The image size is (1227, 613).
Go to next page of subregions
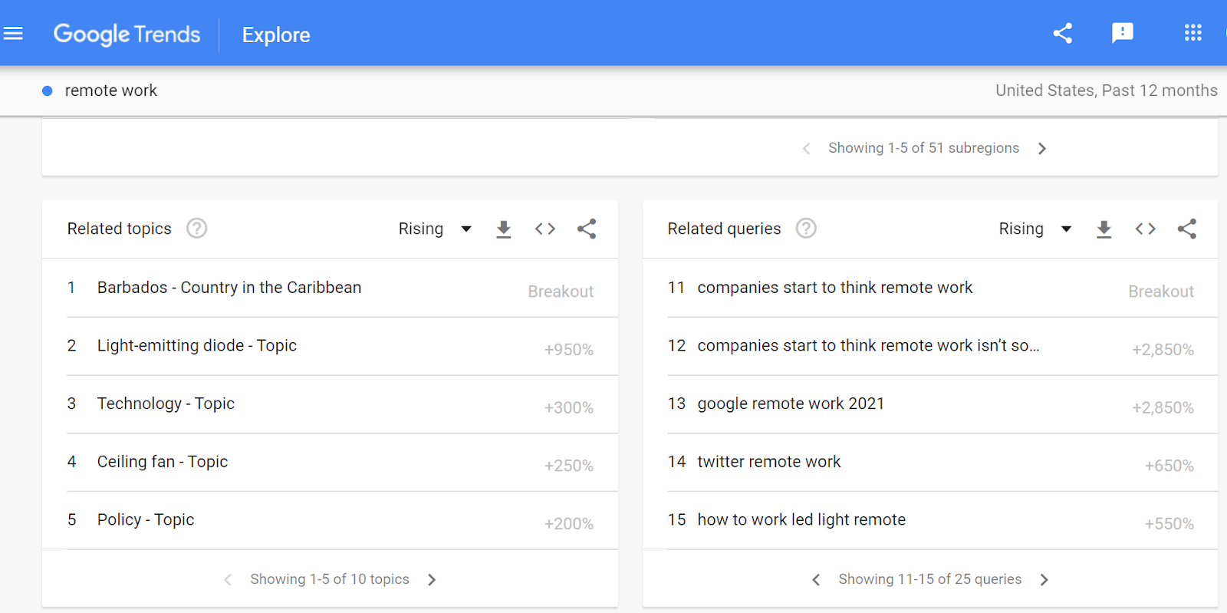(x=1042, y=149)
